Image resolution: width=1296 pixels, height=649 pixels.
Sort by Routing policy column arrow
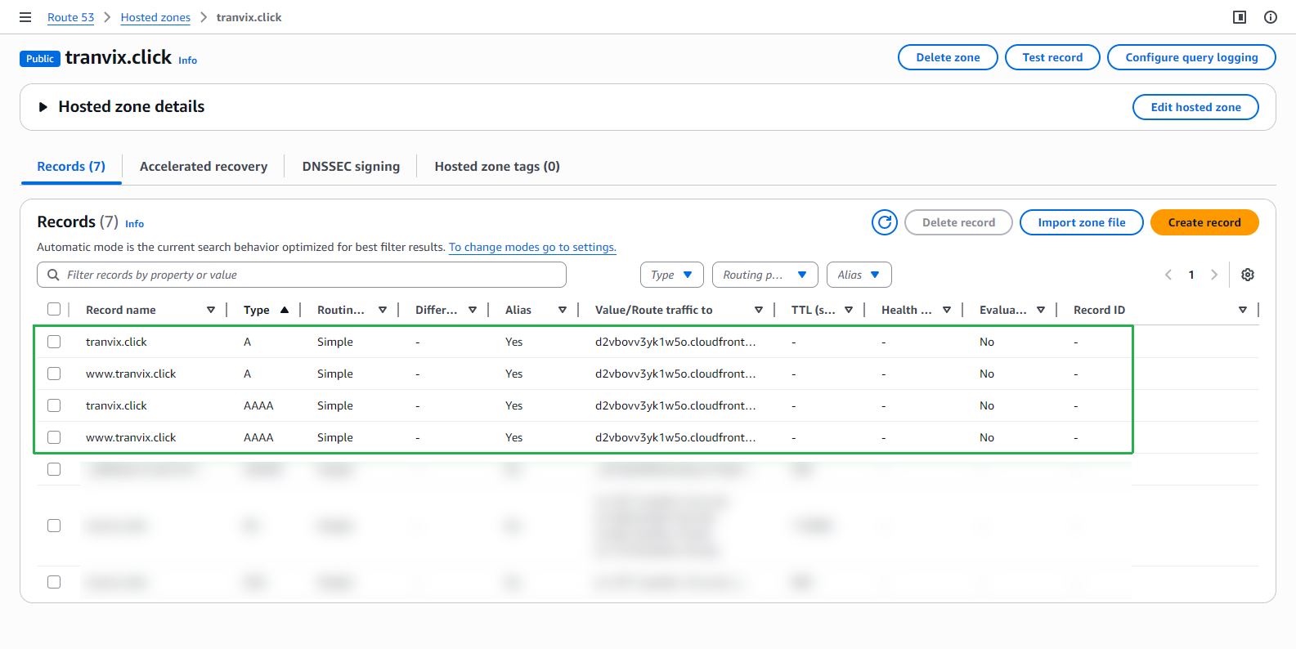coord(383,310)
